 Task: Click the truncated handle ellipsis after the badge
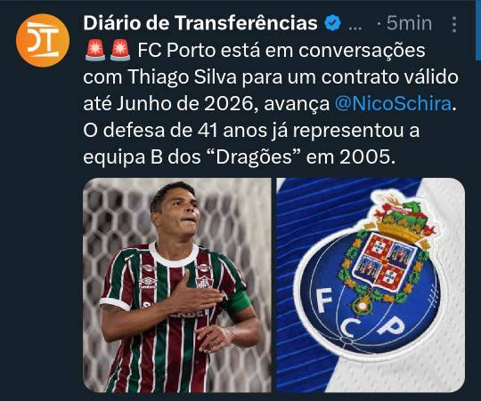(355, 27)
